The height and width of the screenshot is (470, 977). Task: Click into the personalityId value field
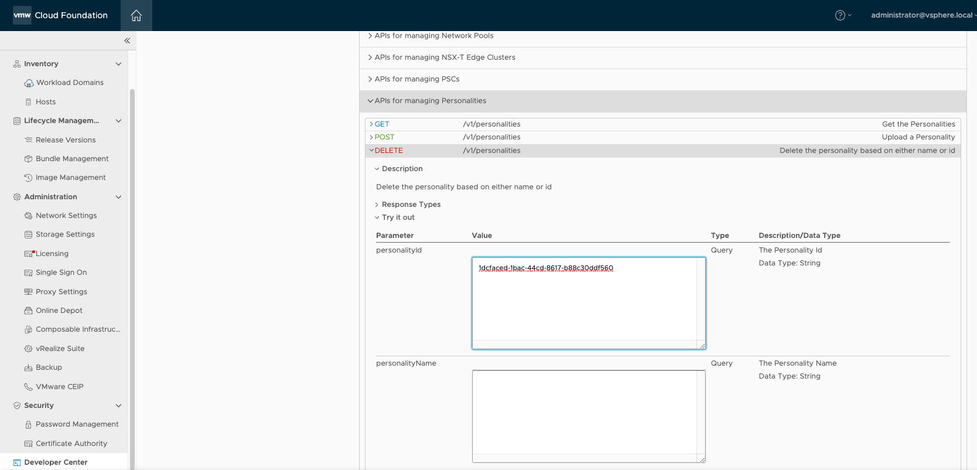pyautogui.click(x=589, y=303)
